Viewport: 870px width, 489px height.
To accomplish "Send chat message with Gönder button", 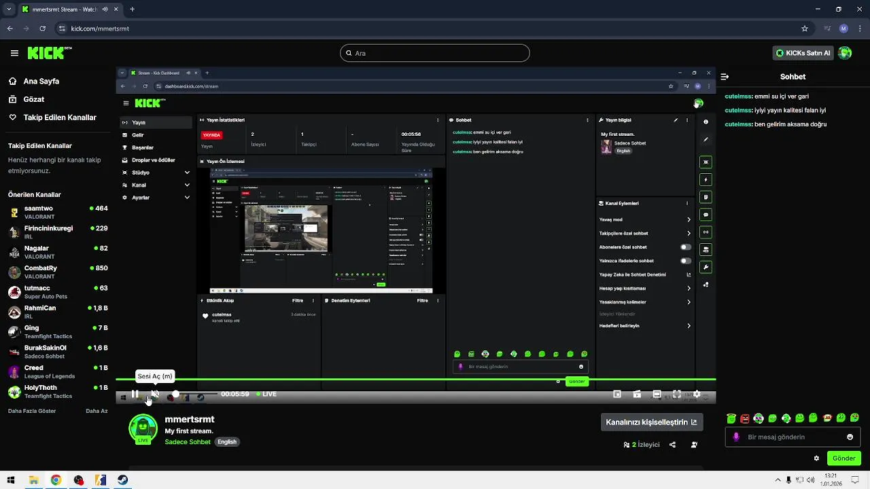I will coord(843,458).
